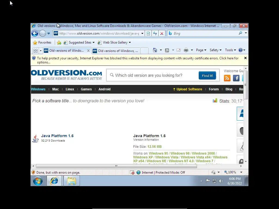Click Internet Protected Mode Off status
This screenshot has height=209, width=279.
(161, 172)
